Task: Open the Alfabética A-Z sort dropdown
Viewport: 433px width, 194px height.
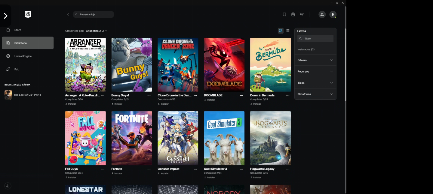Action: click(97, 31)
